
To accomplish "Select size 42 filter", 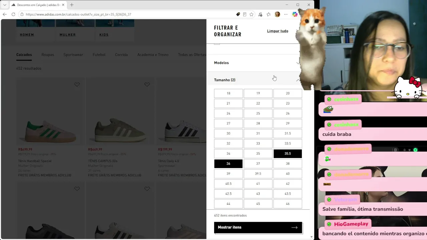I will point(288,184).
